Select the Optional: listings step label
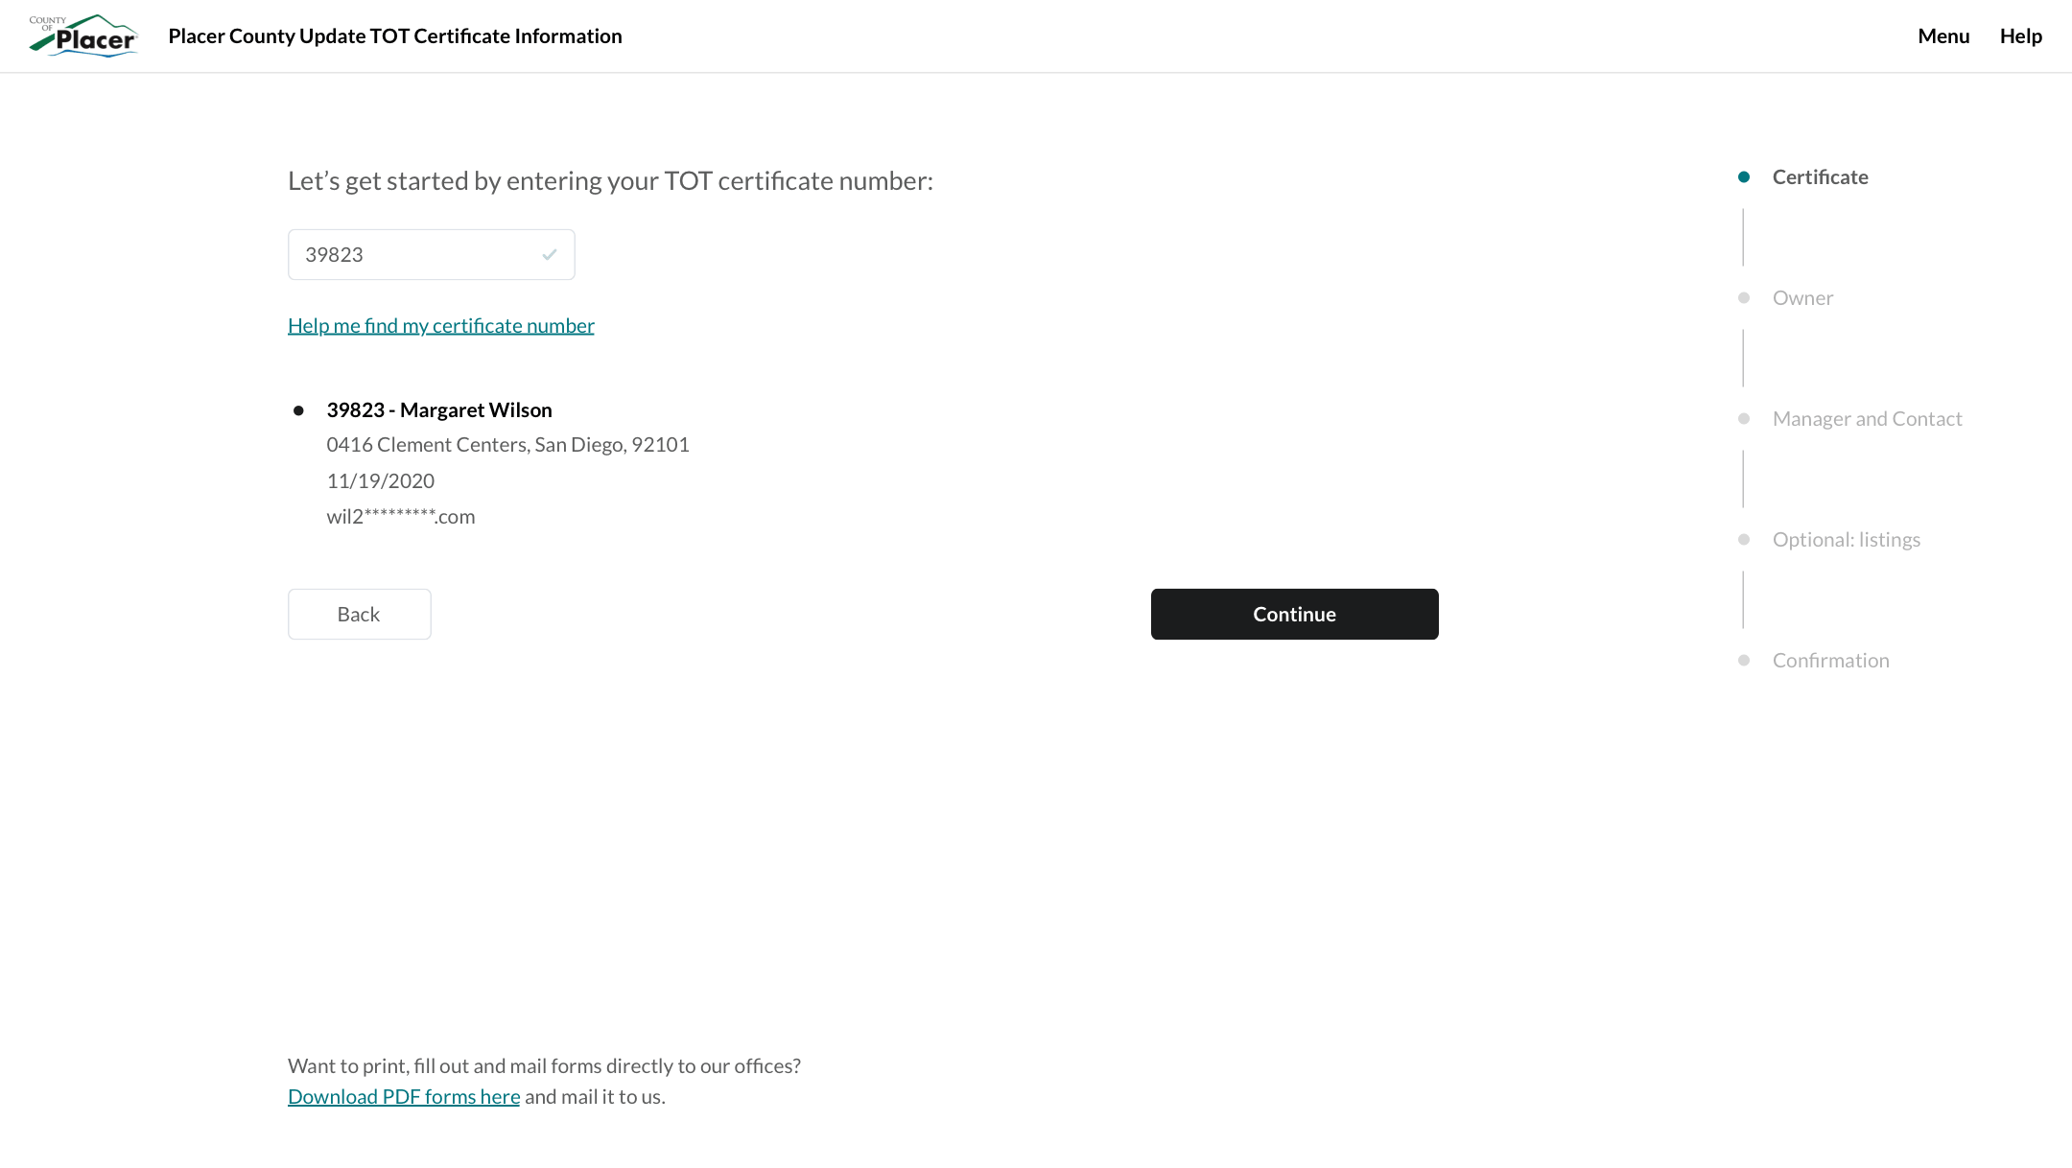This screenshot has width=2072, height=1168. click(x=1847, y=540)
